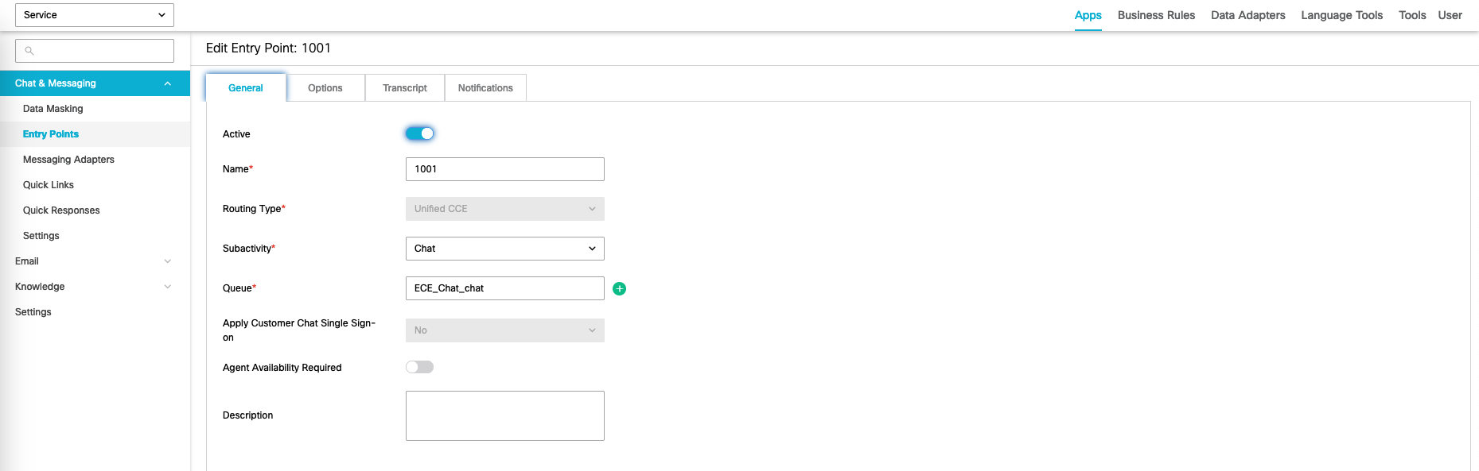Image resolution: width=1479 pixels, height=471 pixels.
Task: Click the green add Queue plus icon
Action: click(619, 288)
